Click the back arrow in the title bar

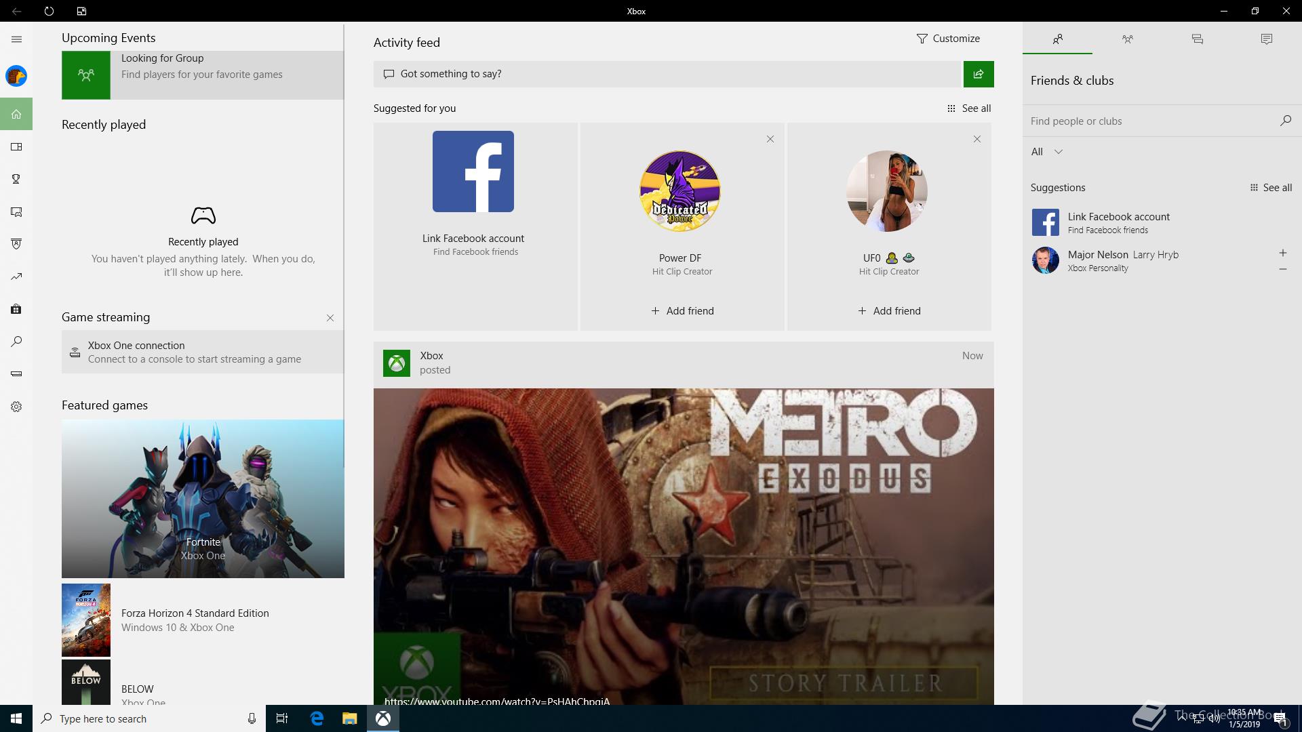(x=16, y=11)
